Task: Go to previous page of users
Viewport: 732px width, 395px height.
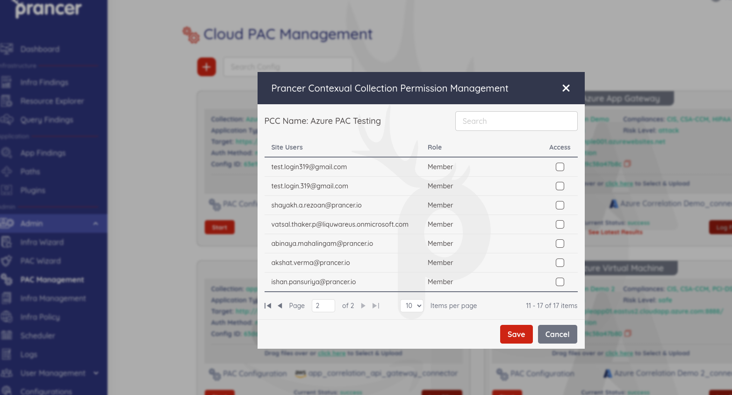Action: coord(280,306)
